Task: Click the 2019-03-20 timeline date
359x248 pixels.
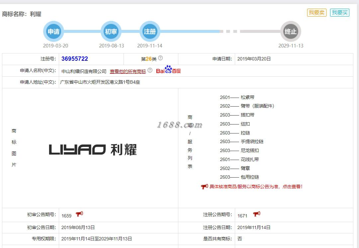Action: 56,46
